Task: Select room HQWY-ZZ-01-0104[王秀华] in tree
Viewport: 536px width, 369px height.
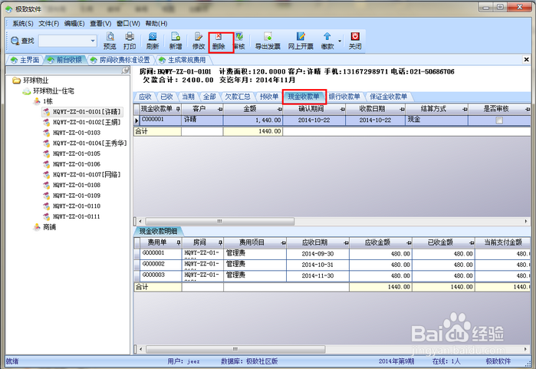Action: (x=90, y=143)
